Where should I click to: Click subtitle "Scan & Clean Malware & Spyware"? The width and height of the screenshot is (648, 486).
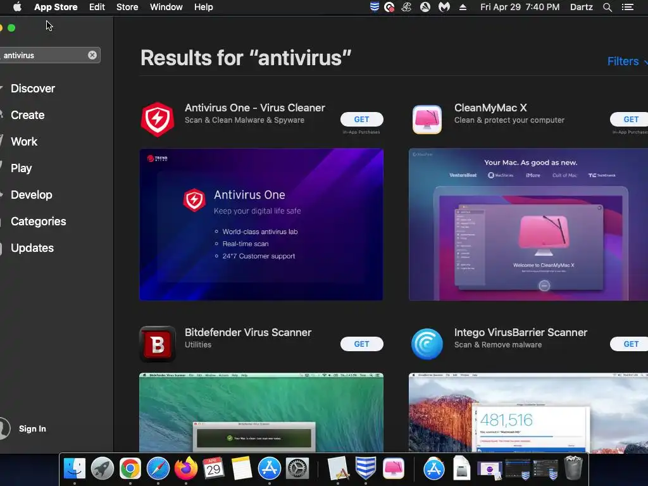click(244, 120)
